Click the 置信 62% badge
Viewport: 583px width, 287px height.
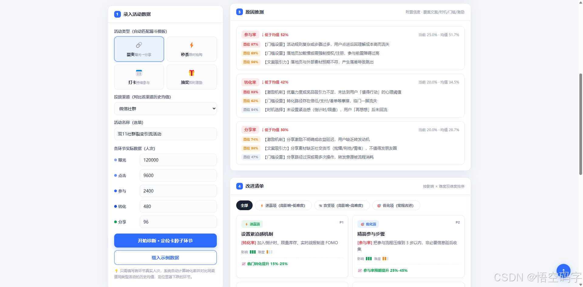click(251, 101)
